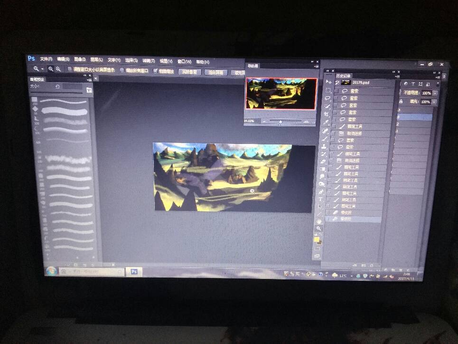
Task: Open the 帮助(H) menu
Action: (x=203, y=62)
